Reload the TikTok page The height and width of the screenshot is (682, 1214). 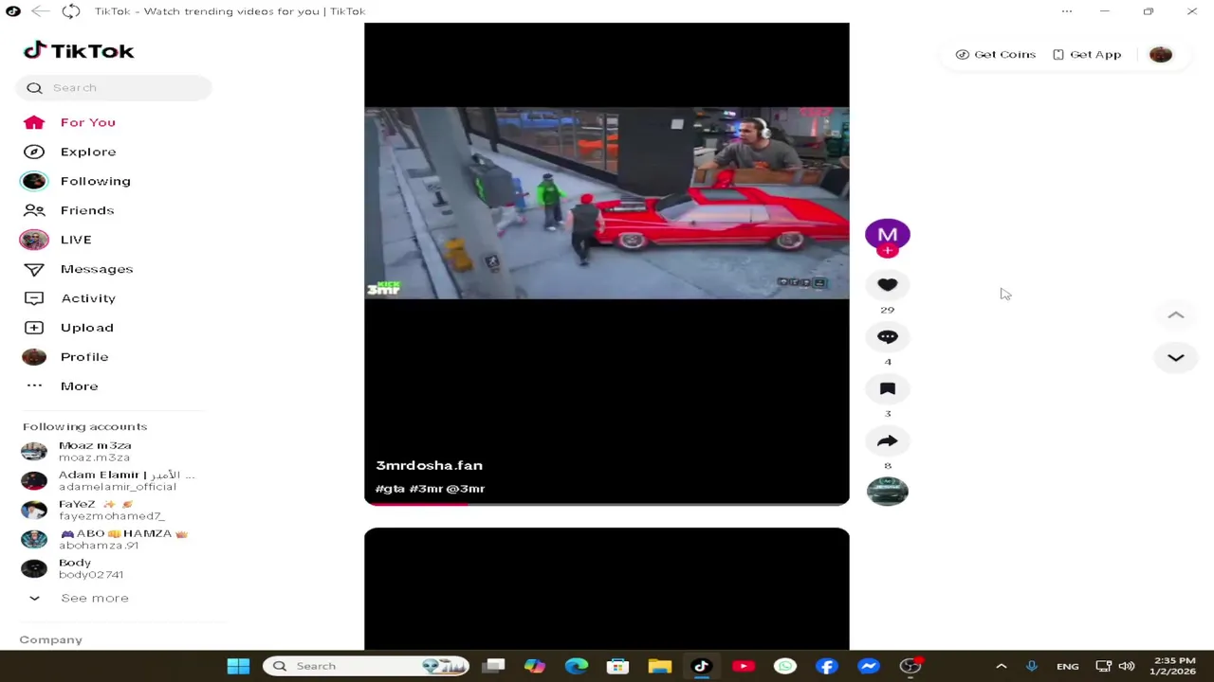[x=71, y=11]
